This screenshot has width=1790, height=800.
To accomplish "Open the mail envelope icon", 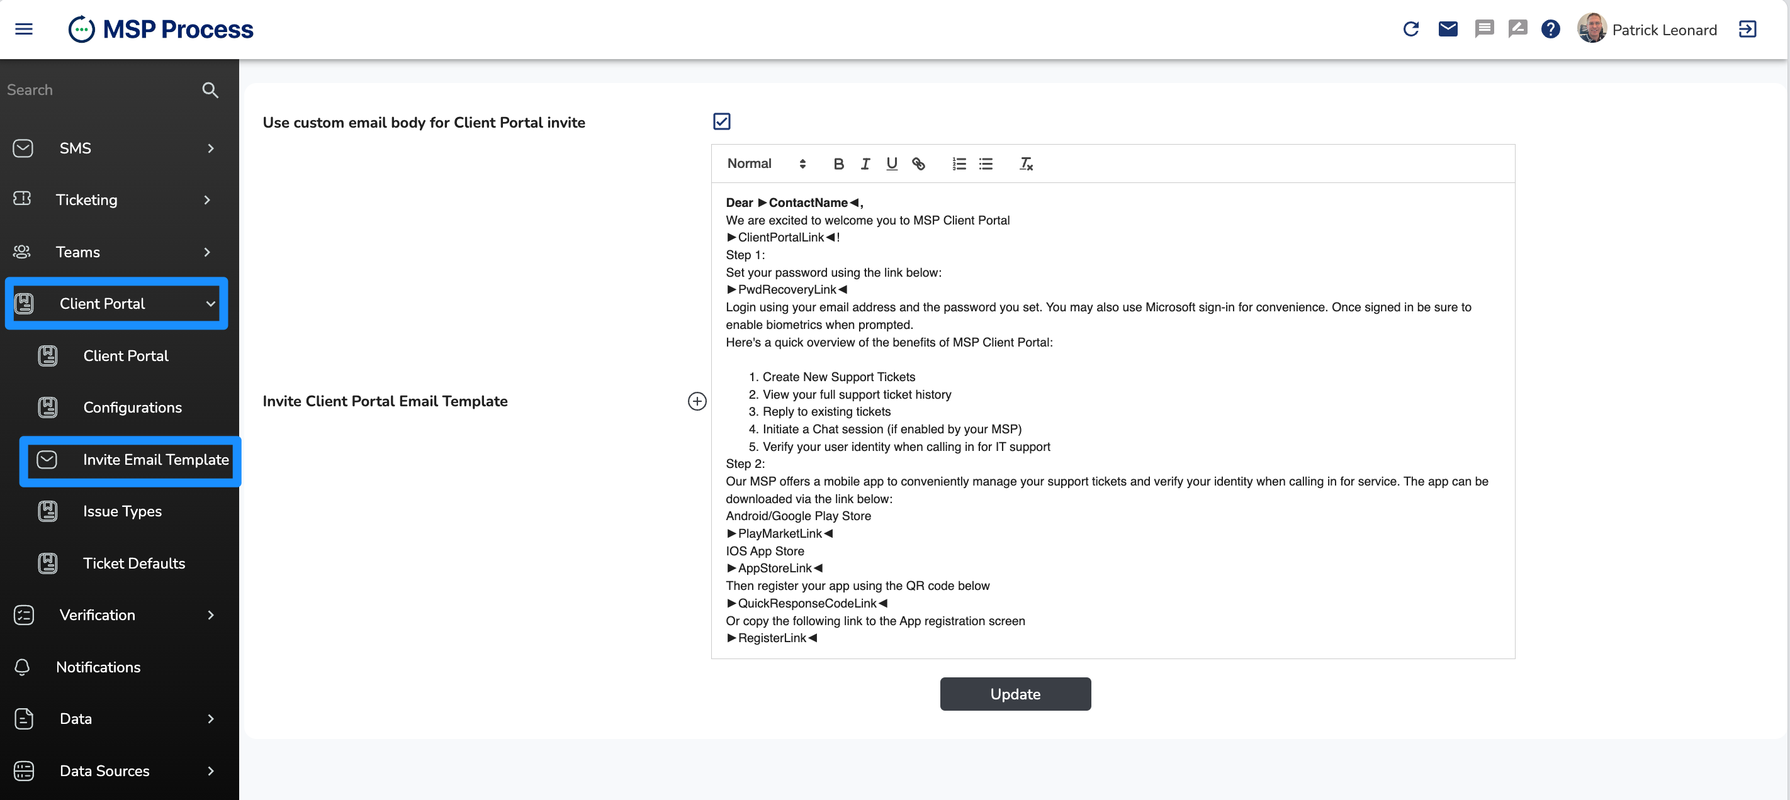I will (1448, 29).
